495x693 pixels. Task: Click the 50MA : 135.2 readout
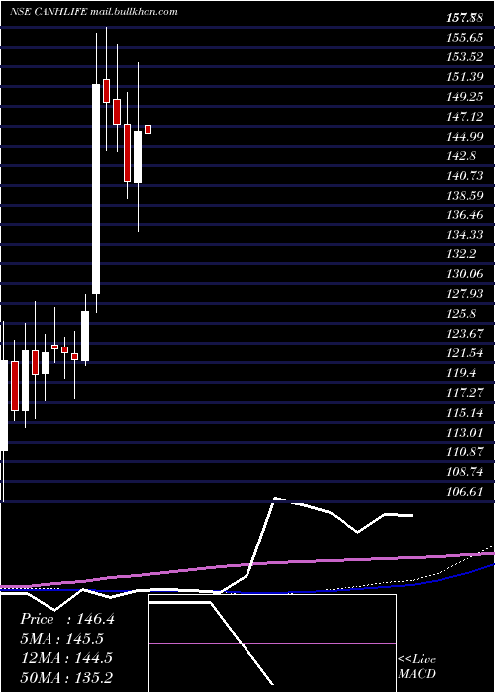point(66,677)
